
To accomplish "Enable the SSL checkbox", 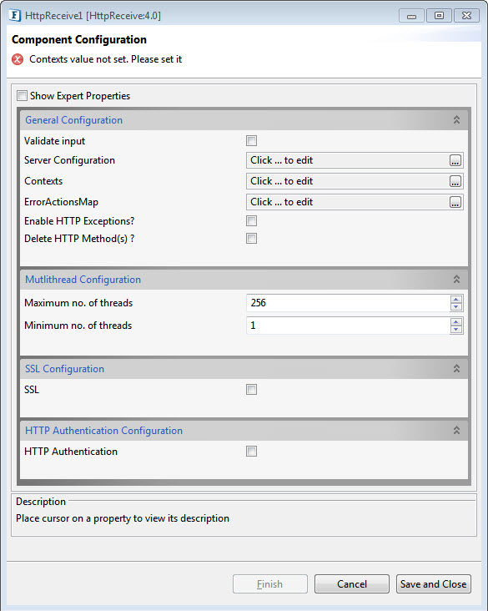I will [x=252, y=389].
